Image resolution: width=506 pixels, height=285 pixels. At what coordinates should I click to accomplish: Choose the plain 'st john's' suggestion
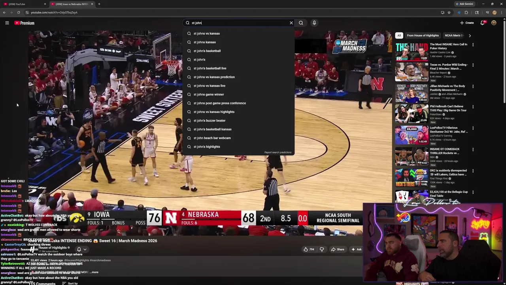(x=239, y=59)
